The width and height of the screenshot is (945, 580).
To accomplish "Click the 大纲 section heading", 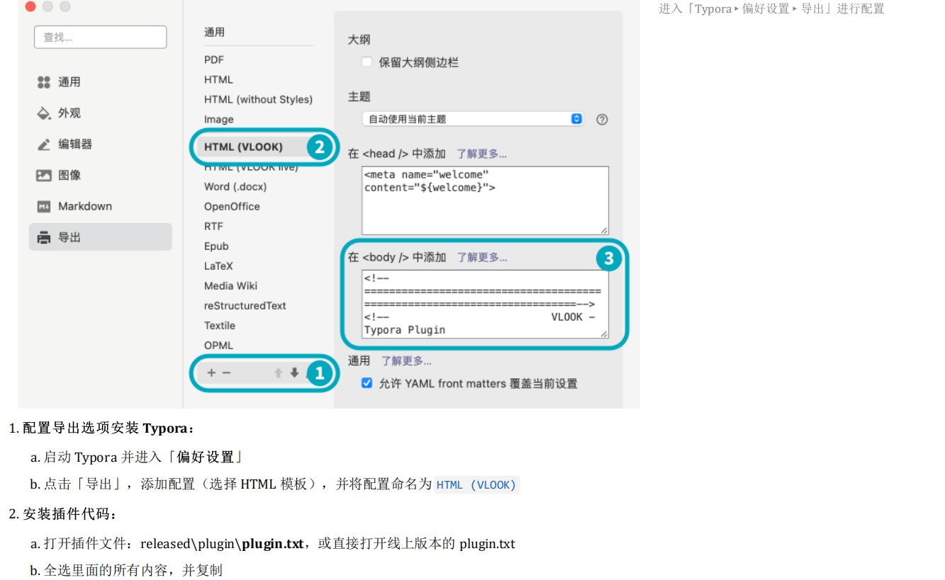I will [359, 40].
